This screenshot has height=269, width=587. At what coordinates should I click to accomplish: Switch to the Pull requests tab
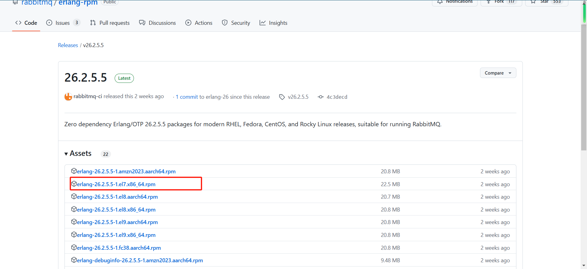(110, 23)
